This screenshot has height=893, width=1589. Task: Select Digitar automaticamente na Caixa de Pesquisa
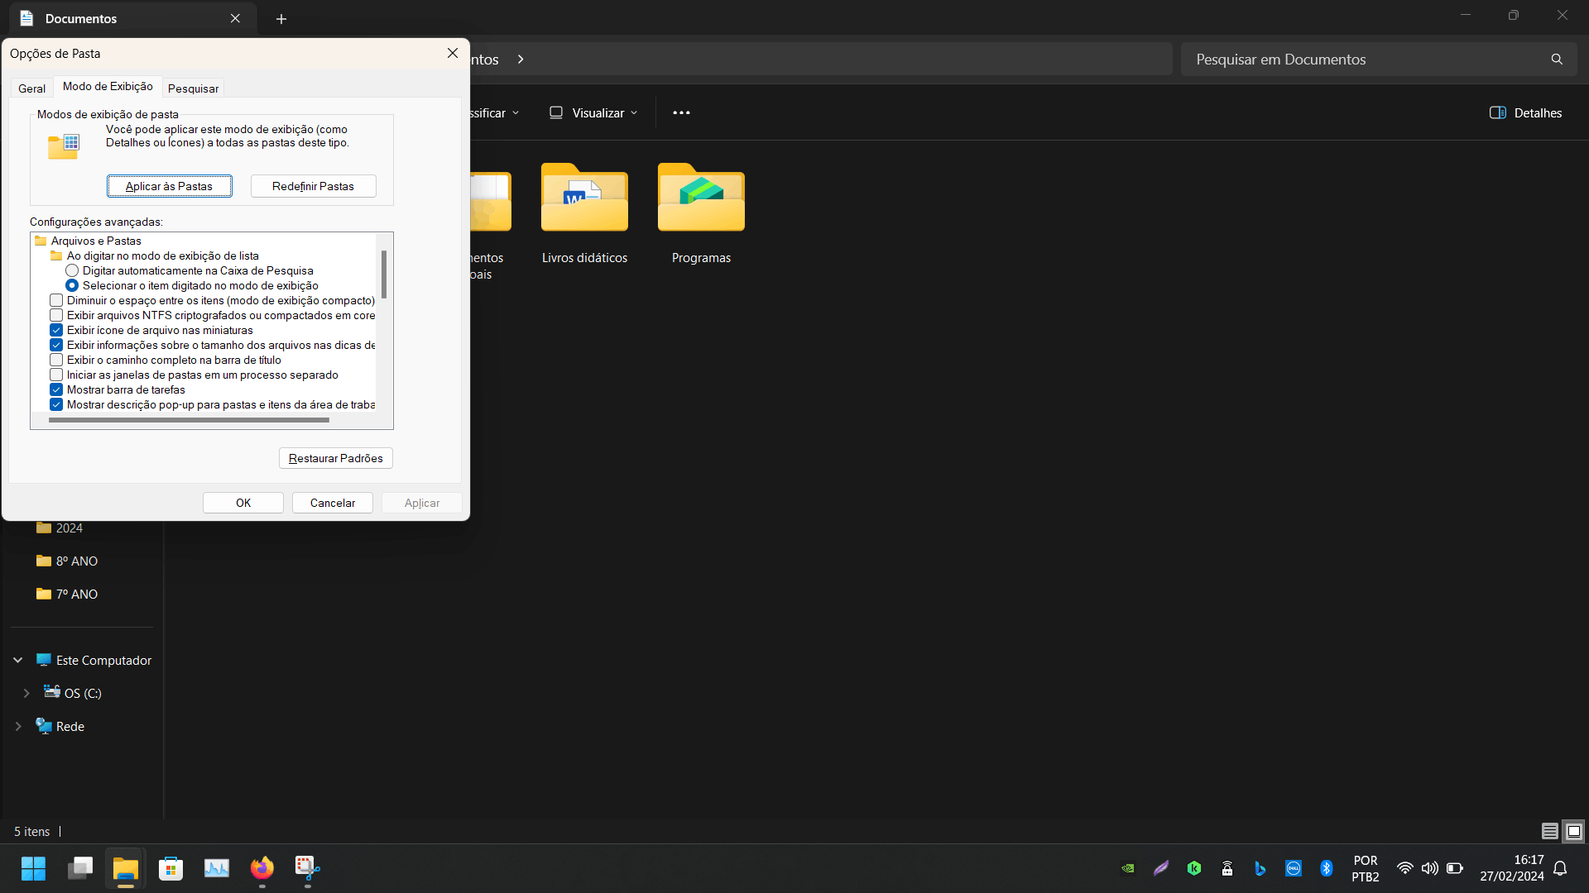72,271
